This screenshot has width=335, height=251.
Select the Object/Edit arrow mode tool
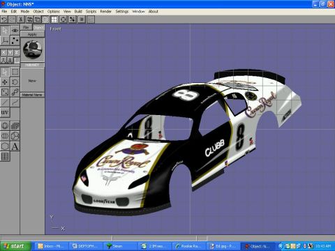[x=5, y=31]
